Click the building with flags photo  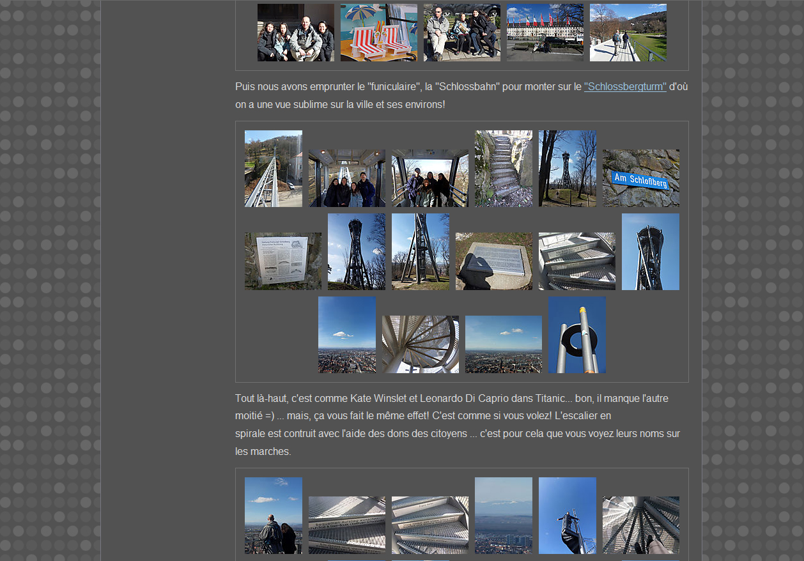(x=545, y=33)
